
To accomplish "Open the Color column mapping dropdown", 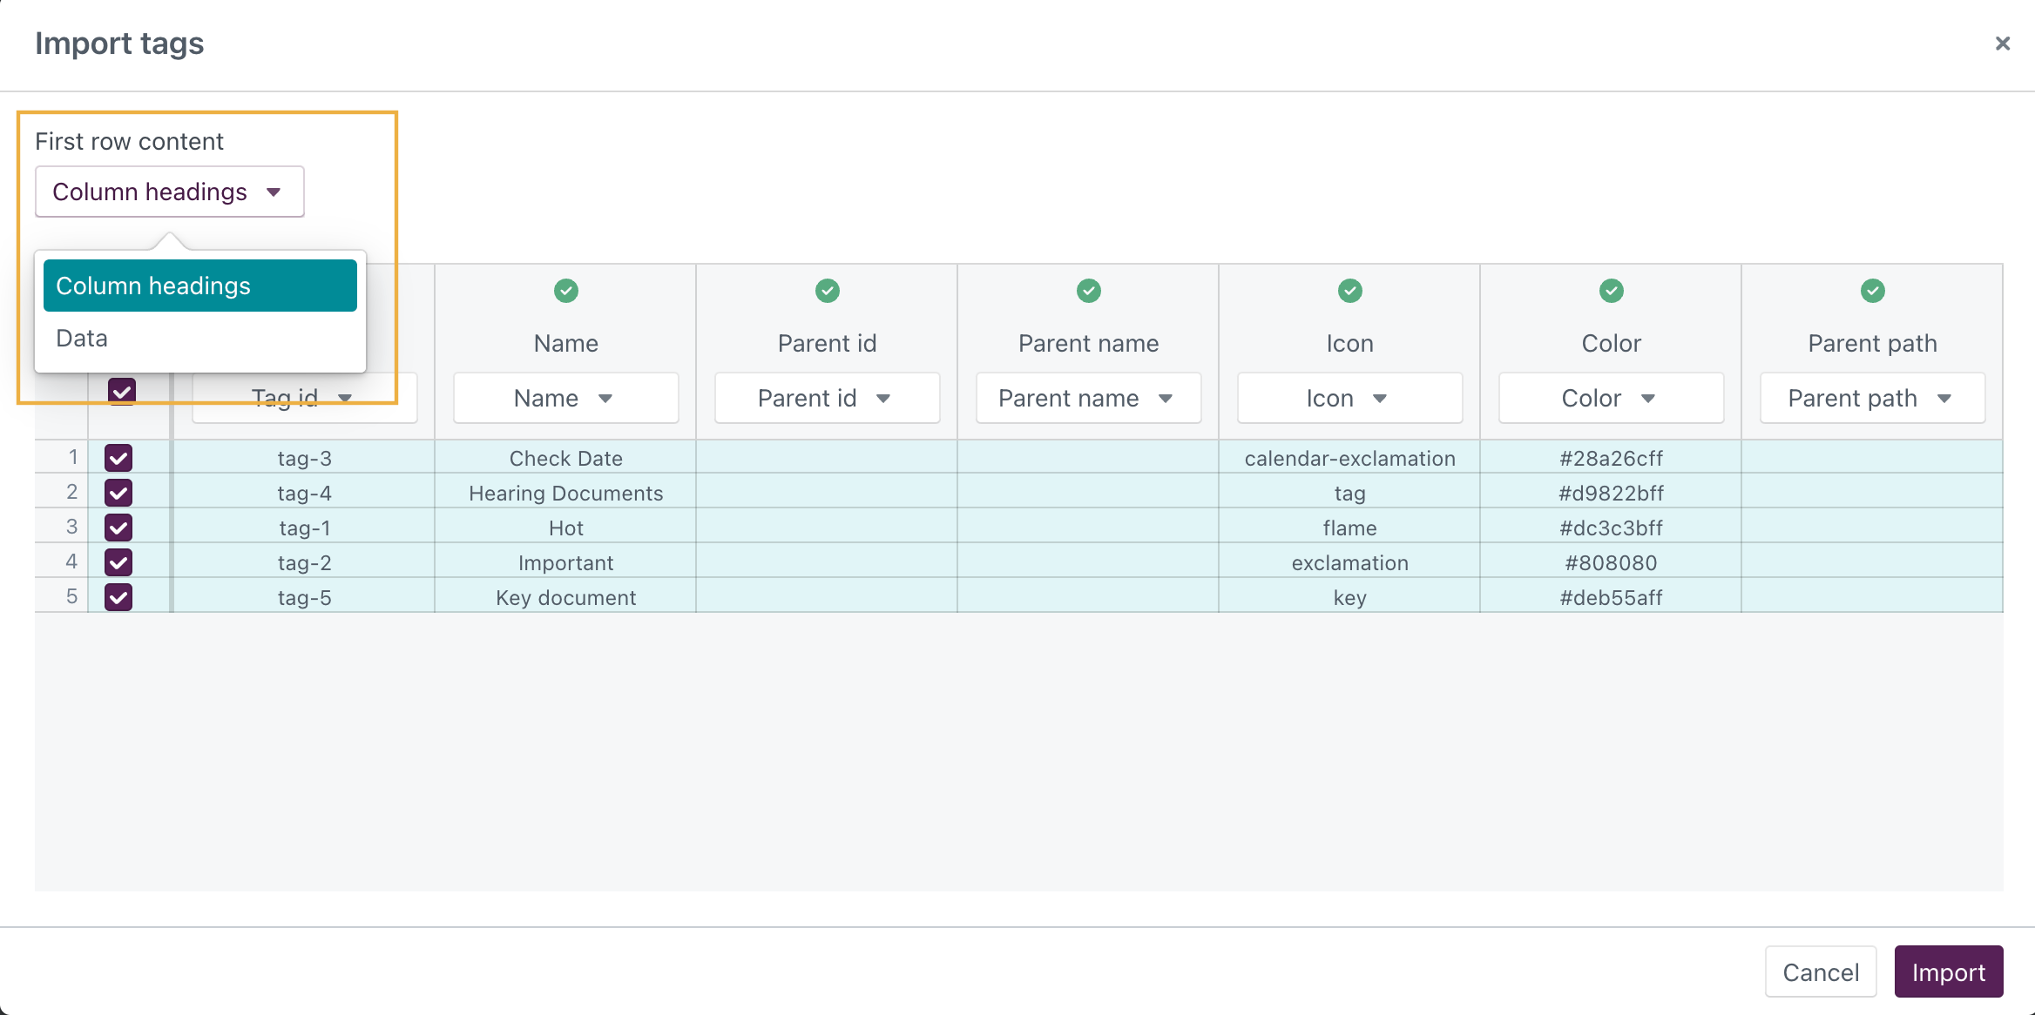I will click(1611, 399).
